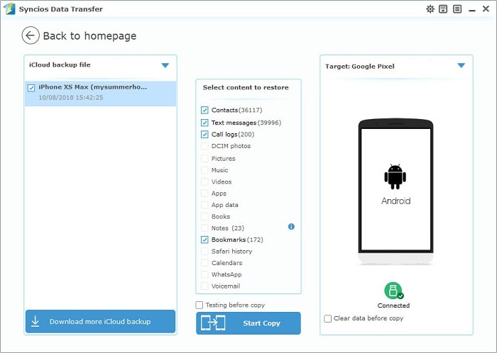Viewport: 497px width, 353px height.
Task: Click the Bookmarks(172) label
Action: click(x=237, y=240)
